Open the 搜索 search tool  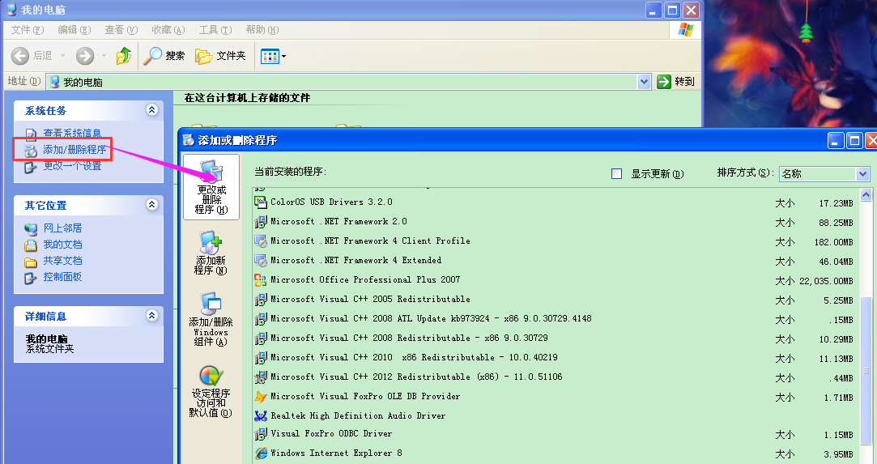tap(164, 56)
